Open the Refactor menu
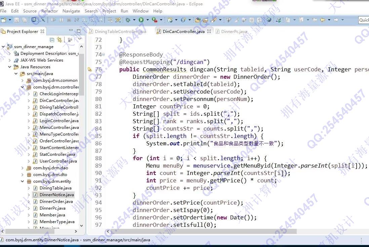Viewport: 369px width, 247px height. (x=49, y=11)
